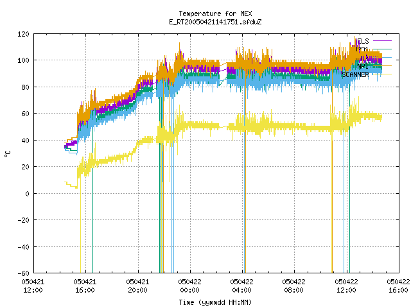Viewport: 411px width, 308px height.
Task: Click the x-axis label '050421 12:00'
Action: pos(33,286)
